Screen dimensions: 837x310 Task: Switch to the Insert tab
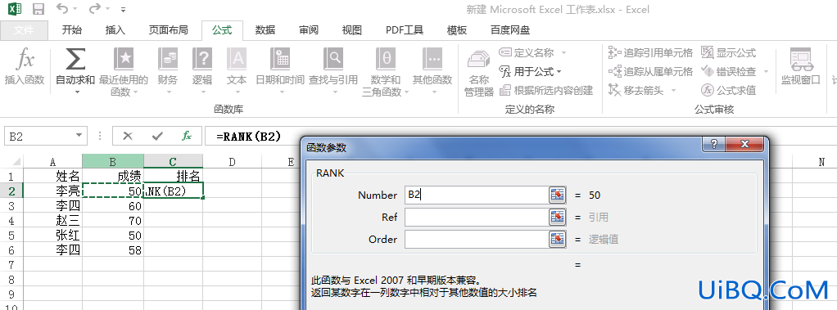pos(115,30)
